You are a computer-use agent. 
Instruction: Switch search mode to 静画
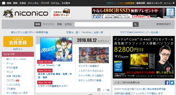tap(60, 24)
